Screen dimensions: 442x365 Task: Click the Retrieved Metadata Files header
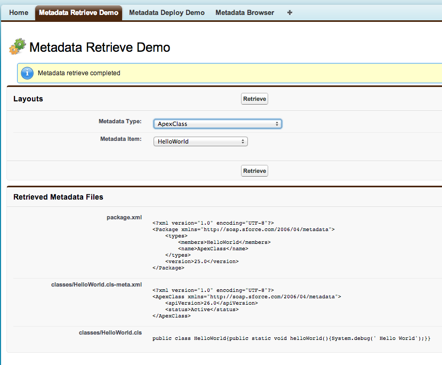(x=58, y=196)
